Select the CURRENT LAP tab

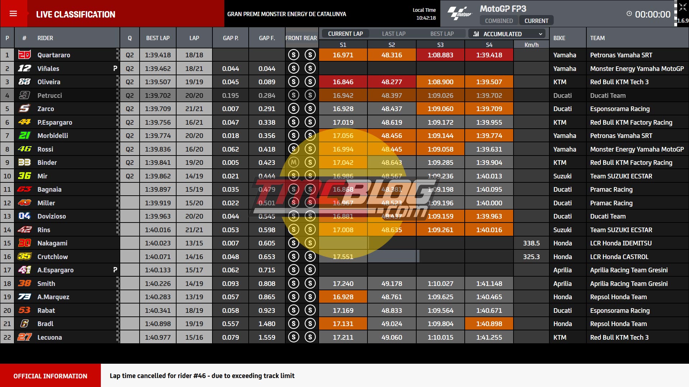pos(345,34)
